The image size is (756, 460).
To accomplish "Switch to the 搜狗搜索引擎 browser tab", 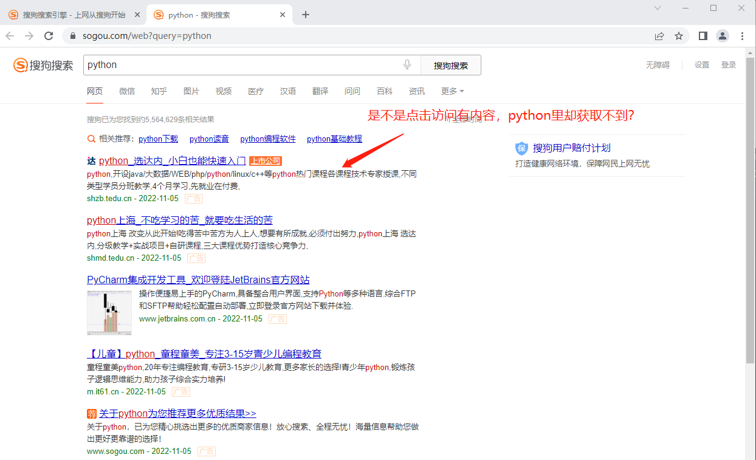I will pos(74,15).
